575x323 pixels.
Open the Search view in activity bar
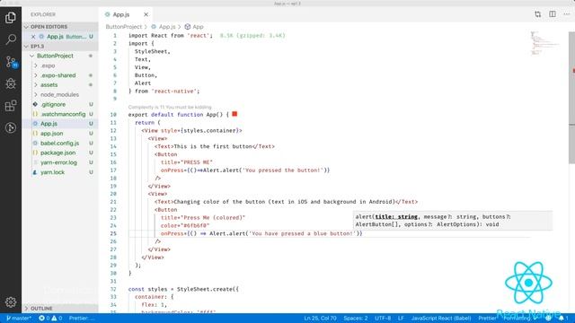pyautogui.click(x=11, y=39)
